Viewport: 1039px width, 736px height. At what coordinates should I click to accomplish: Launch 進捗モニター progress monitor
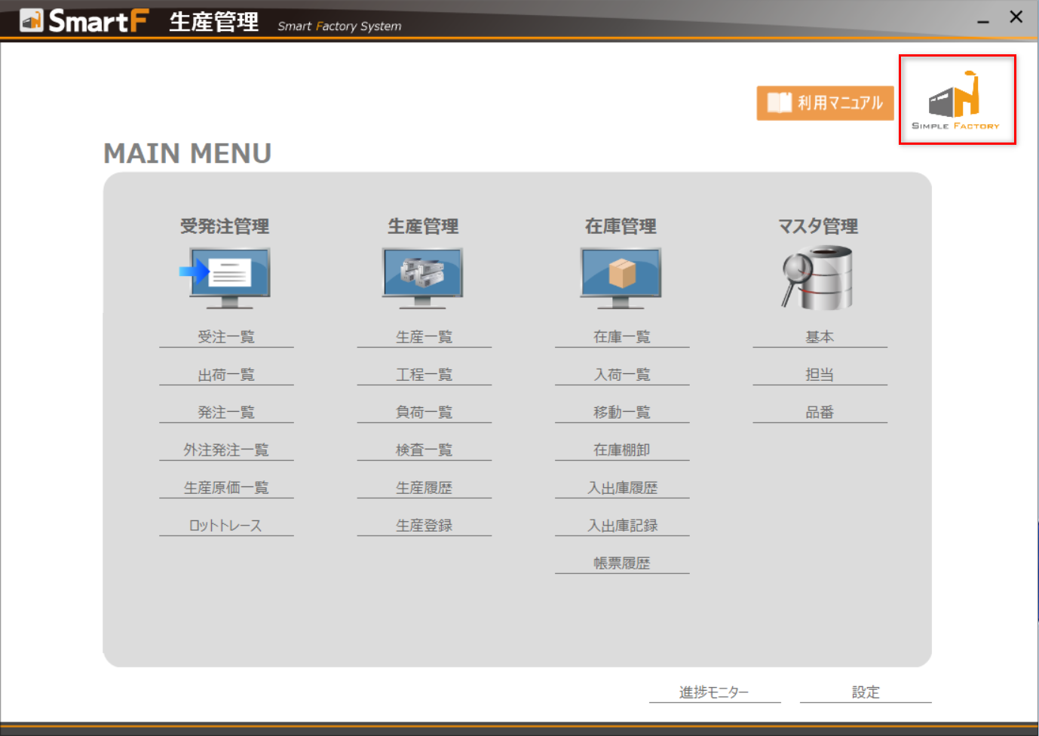[x=714, y=692]
